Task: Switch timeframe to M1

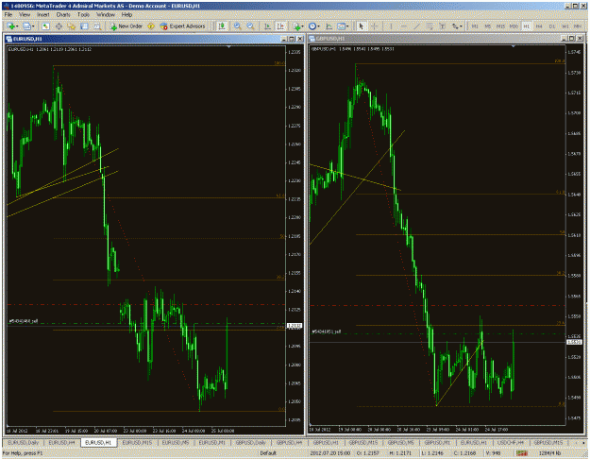Action: pos(475,26)
